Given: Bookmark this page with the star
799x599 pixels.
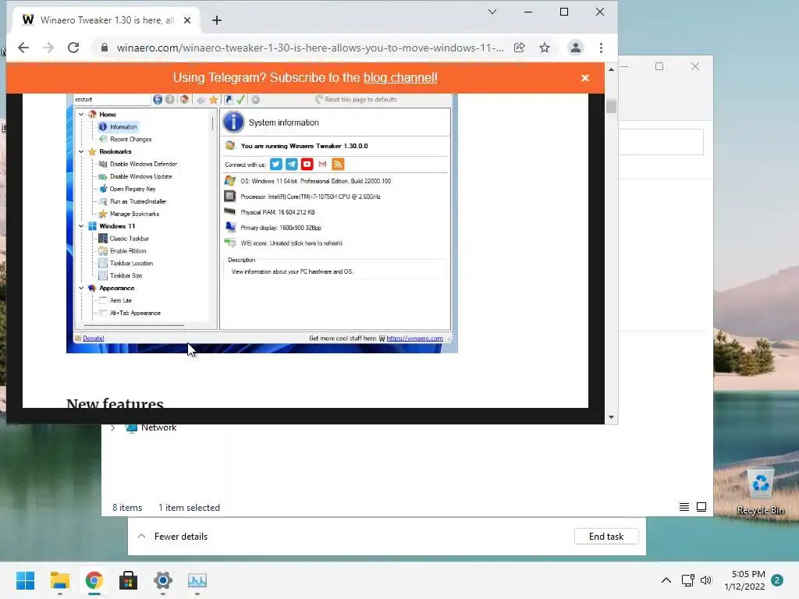Looking at the screenshot, I should click(545, 48).
